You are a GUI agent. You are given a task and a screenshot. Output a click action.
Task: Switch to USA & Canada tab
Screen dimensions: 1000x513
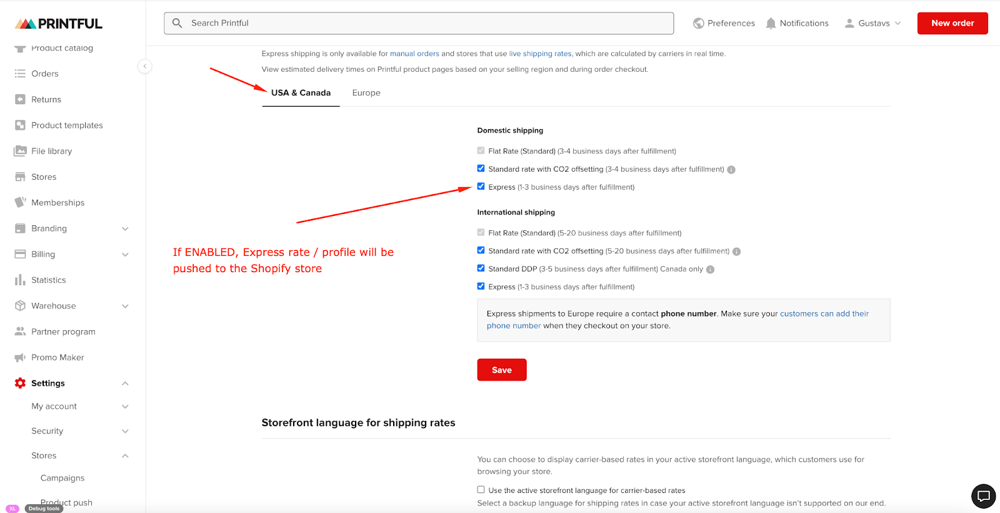301,93
